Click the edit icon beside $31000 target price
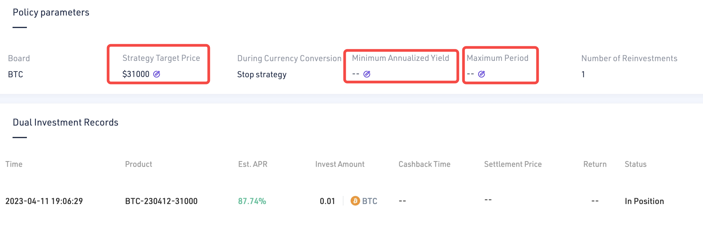Viewport: 703px width, 244px height. 156,74
